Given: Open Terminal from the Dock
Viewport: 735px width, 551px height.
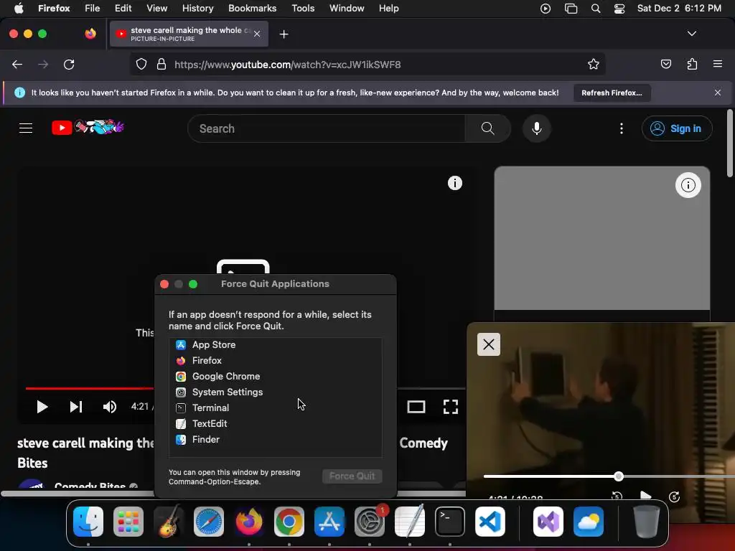Looking at the screenshot, I should 450,522.
